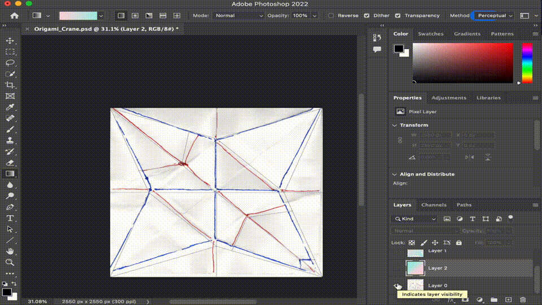This screenshot has width=542, height=305.
Task: Choose the Diamond Gradient style button
Action: 177,16
